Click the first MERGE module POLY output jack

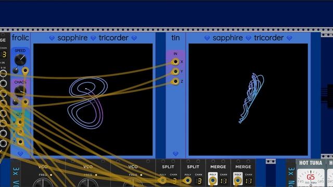click(x=213, y=181)
